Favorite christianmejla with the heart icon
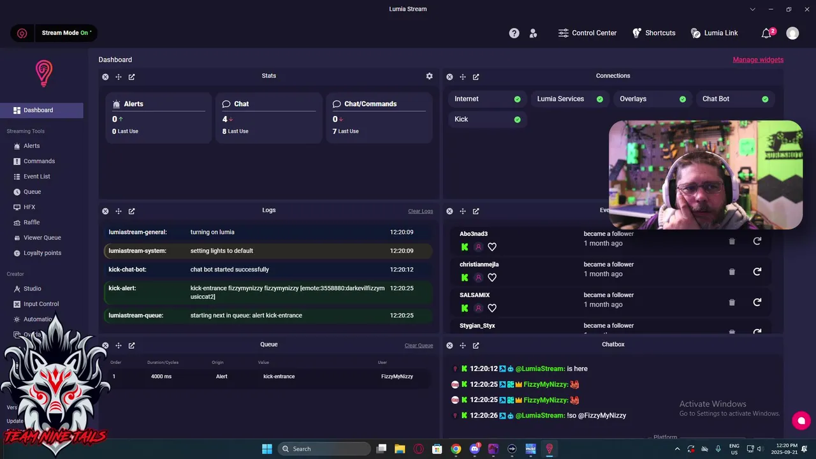This screenshot has width=816, height=459. pyautogui.click(x=492, y=277)
